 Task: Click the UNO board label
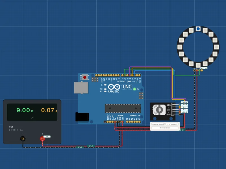127,87
